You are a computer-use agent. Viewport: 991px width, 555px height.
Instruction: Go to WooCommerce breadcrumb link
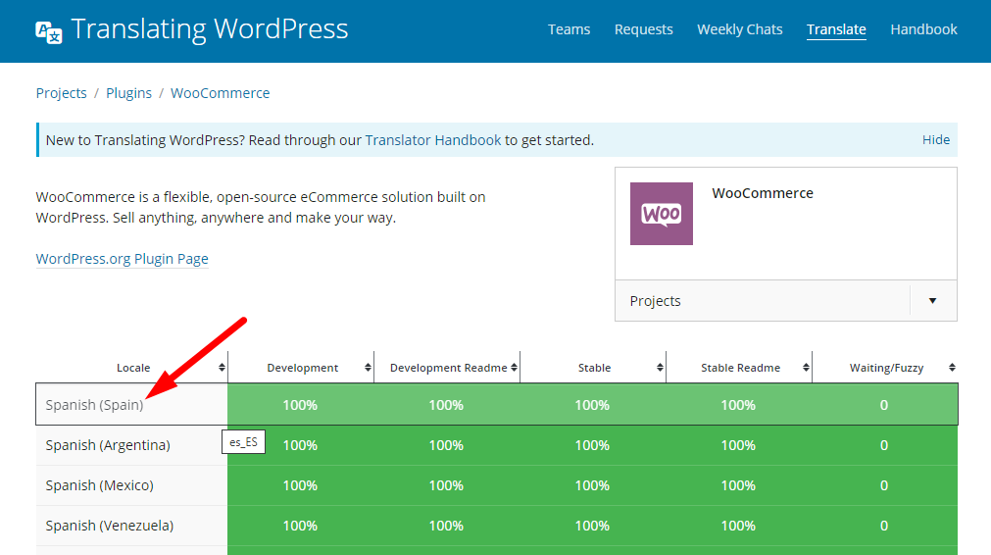click(220, 93)
